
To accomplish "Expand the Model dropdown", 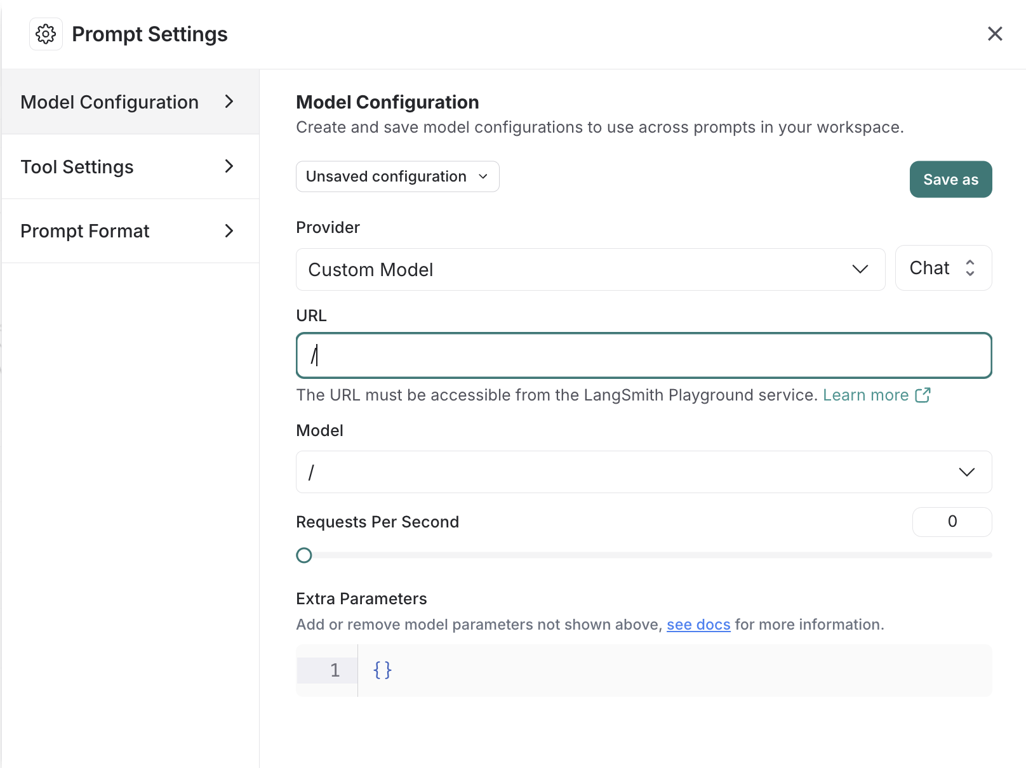I will coord(644,472).
